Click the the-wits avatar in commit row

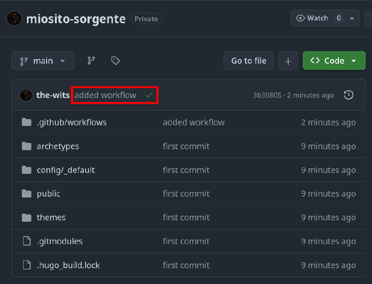(x=26, y=95)
